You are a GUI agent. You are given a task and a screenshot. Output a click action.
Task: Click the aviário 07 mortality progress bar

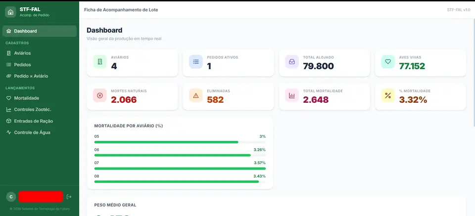180,169
